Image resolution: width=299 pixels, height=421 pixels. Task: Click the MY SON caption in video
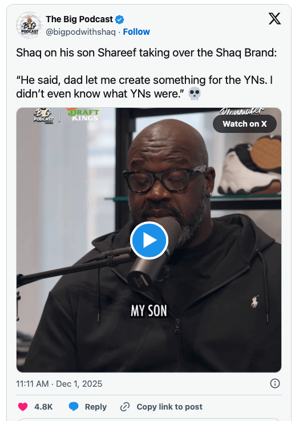tap(149, 311)
